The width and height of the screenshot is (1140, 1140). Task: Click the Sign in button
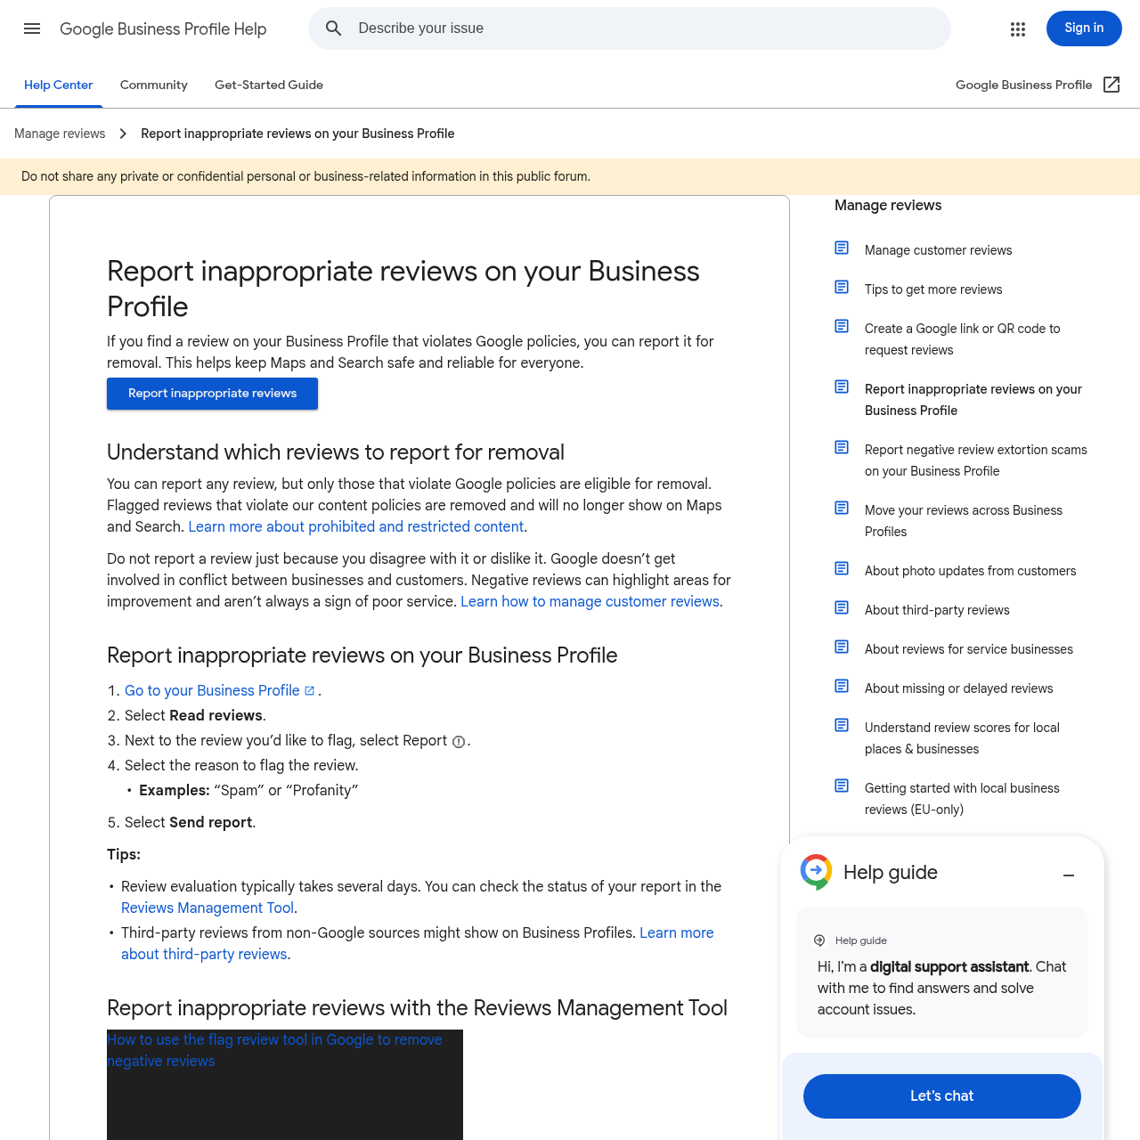(x=1084, y=28)
